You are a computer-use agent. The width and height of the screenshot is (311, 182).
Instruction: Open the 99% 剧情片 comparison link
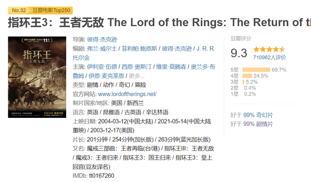(x=258, y=124)
